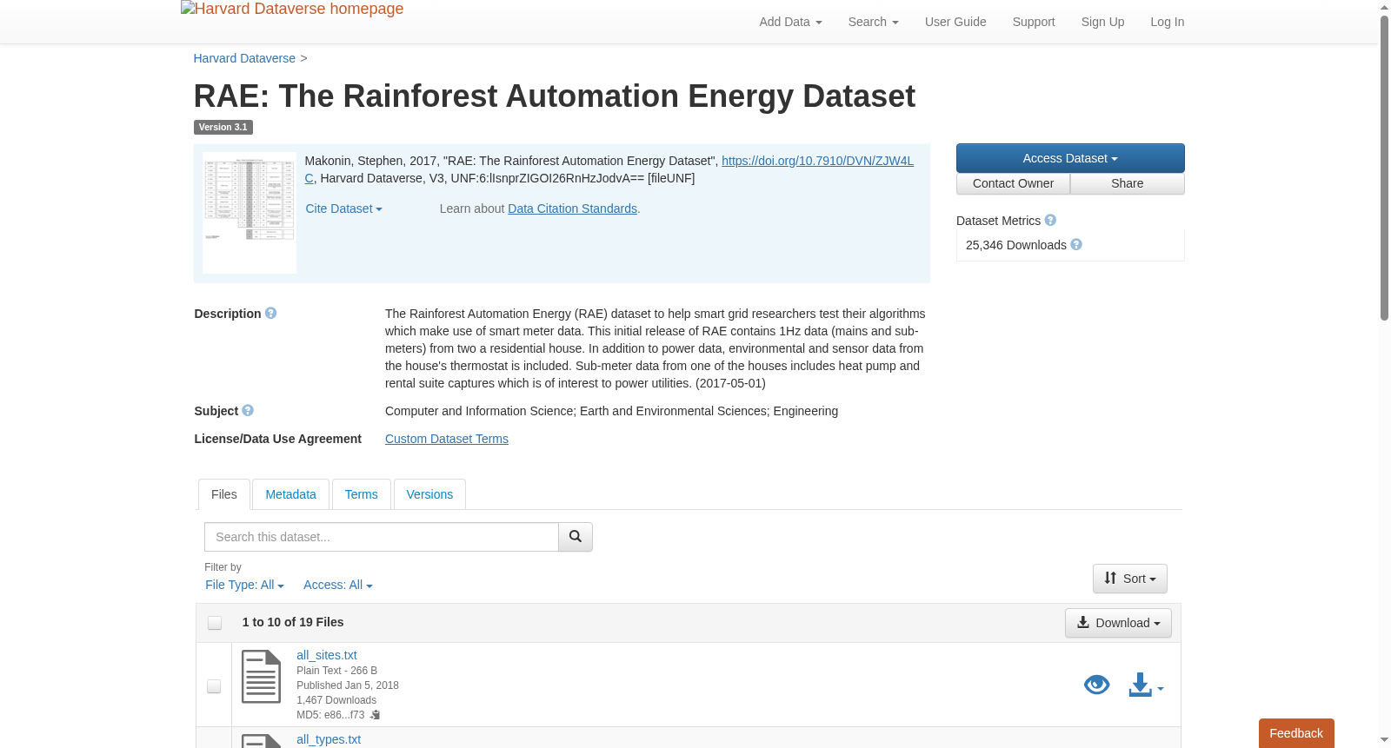The height and width of the screenshot is (748, 1391).
Task: Click the dataset title heading
Action: point(555,96)
